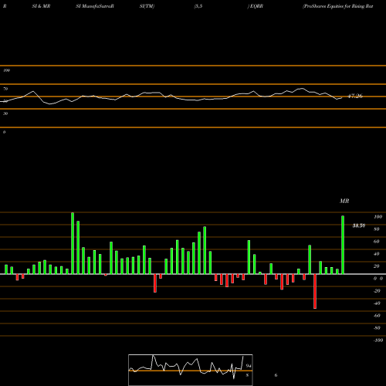Click the '30' level label on RSI axis
This screenshot has width=386, height=386.
(5, 113)
